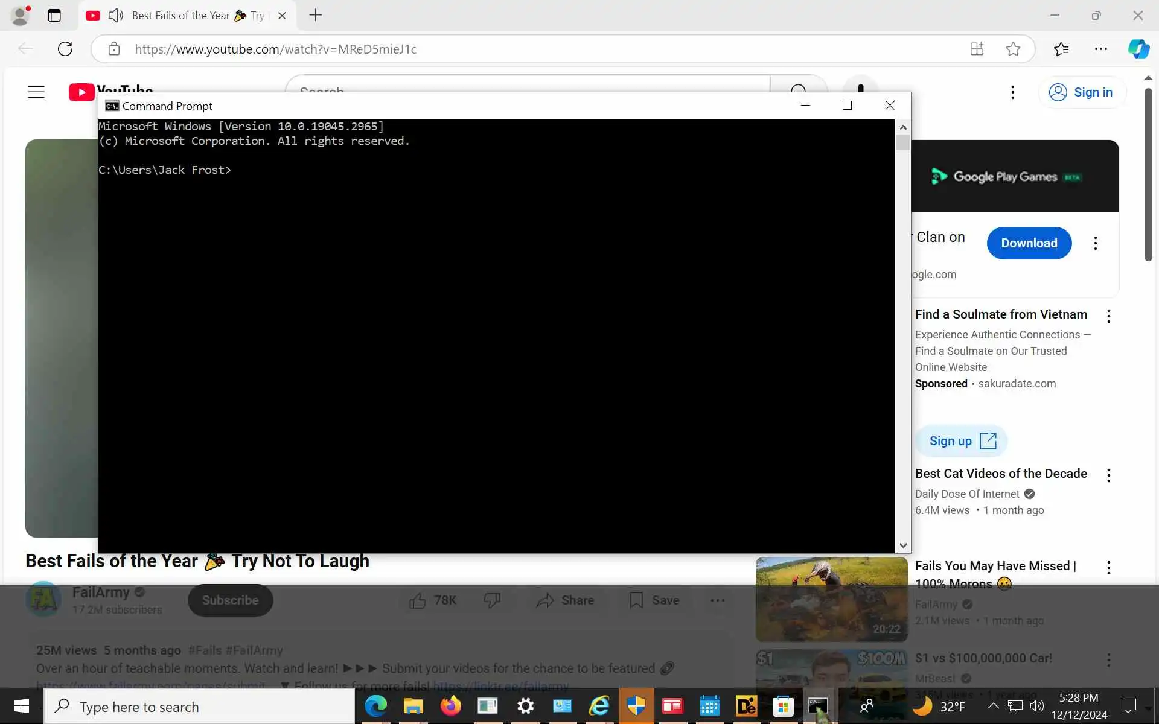Image resolution: width=1159 pixels, height=724 pixels.
Task: Open options for Best Cat Videos video
Action: [x=1108, y=475]
